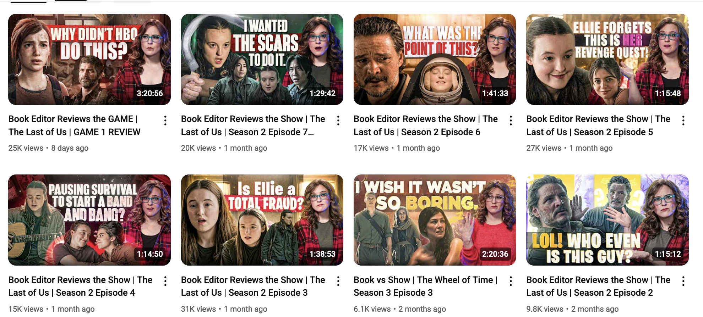703x317 pixels.
Task: Open 'Book vs Show | The Wheel of Time' title
Action: (x=426, y=286)
